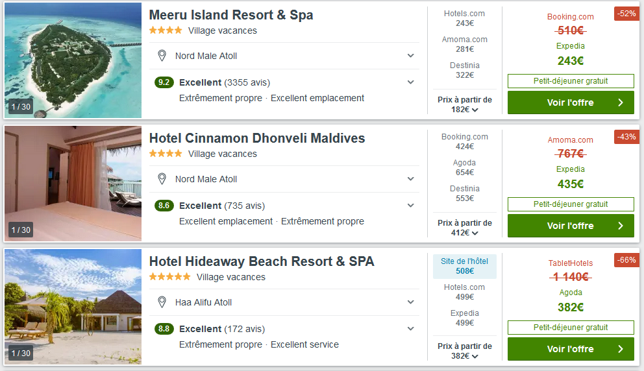
Task: Expand Nord Male Atoll location for Meeru Island
Action: coord(410,56)
